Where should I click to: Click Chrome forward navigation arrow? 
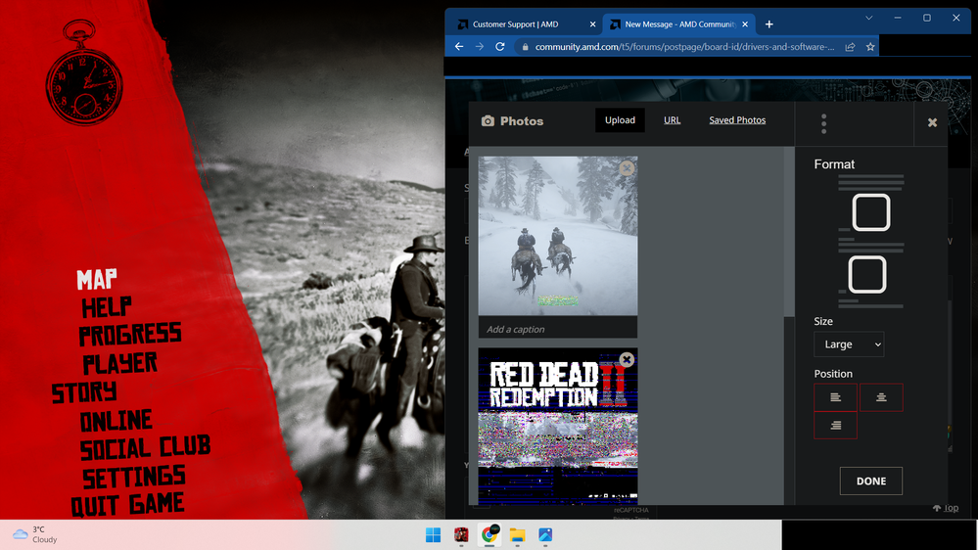[x=479, y=47]
